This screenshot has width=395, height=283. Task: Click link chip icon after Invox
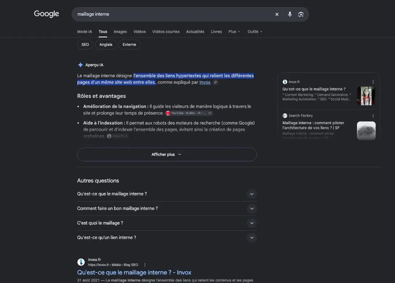click(x=215, y=82)
